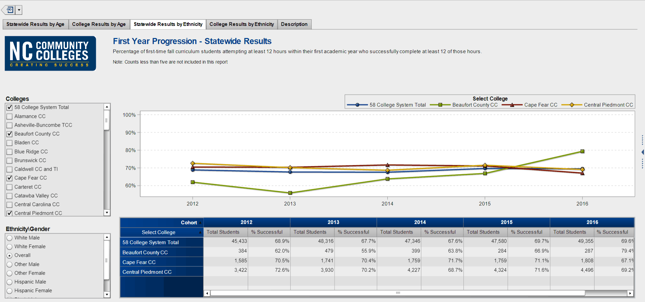Screen dimensions: 645x302
Task: Select the Hispanic Female radio button
Action: point(9,291)
